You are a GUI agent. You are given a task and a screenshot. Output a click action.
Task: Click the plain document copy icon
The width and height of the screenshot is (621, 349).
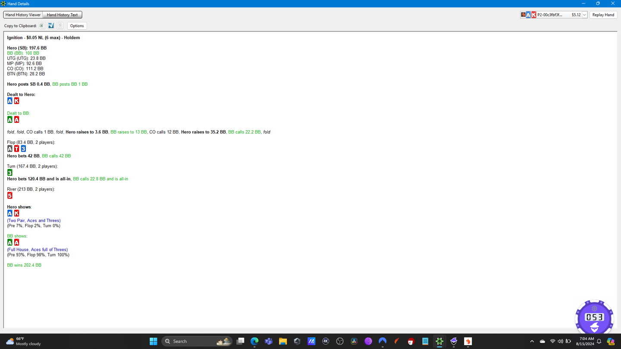click(x=60, y=26)
